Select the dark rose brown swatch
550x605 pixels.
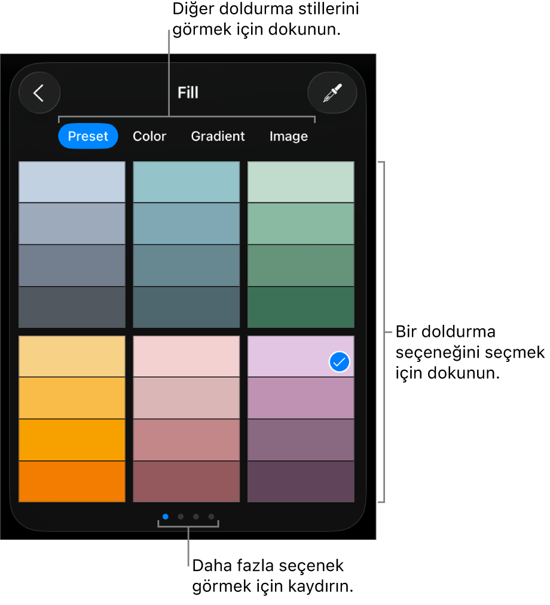point(186,481)
